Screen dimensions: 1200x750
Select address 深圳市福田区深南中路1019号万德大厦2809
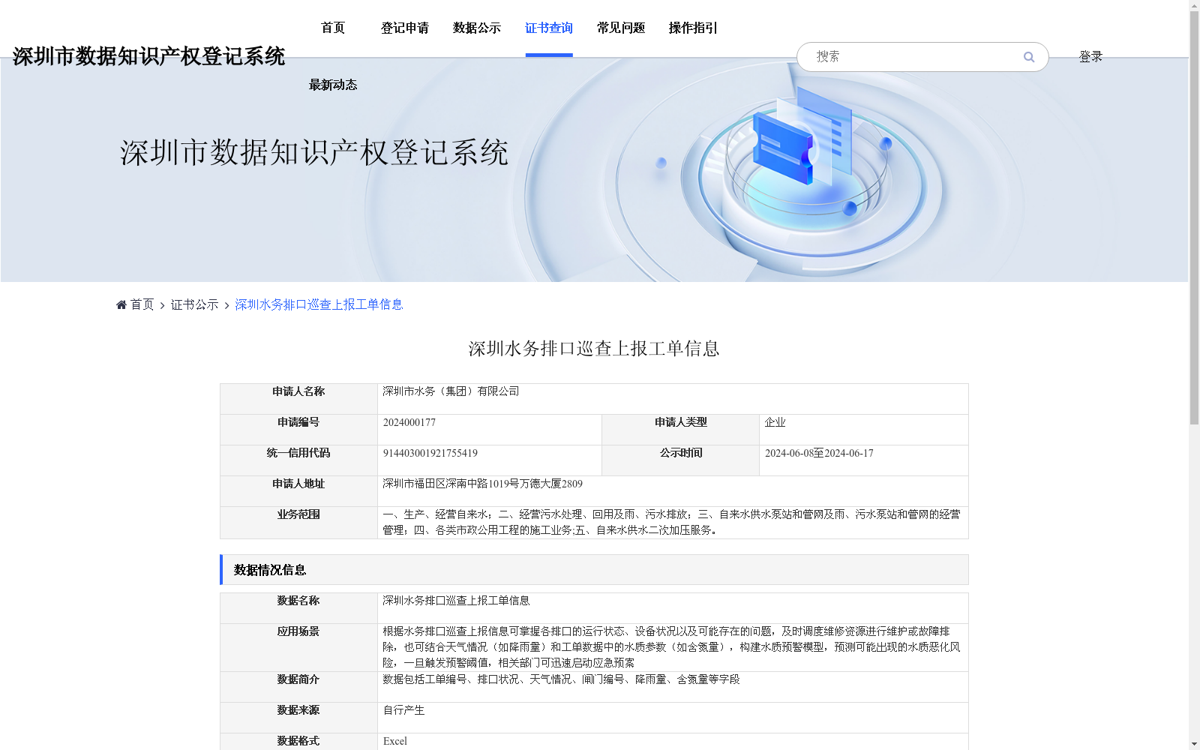(x=482, y=484)
